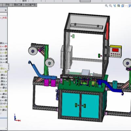Click the scroll arrow at panel bottom
This screenshot has width=131, height=131.
pyautogui.click(x=6, y=128)
